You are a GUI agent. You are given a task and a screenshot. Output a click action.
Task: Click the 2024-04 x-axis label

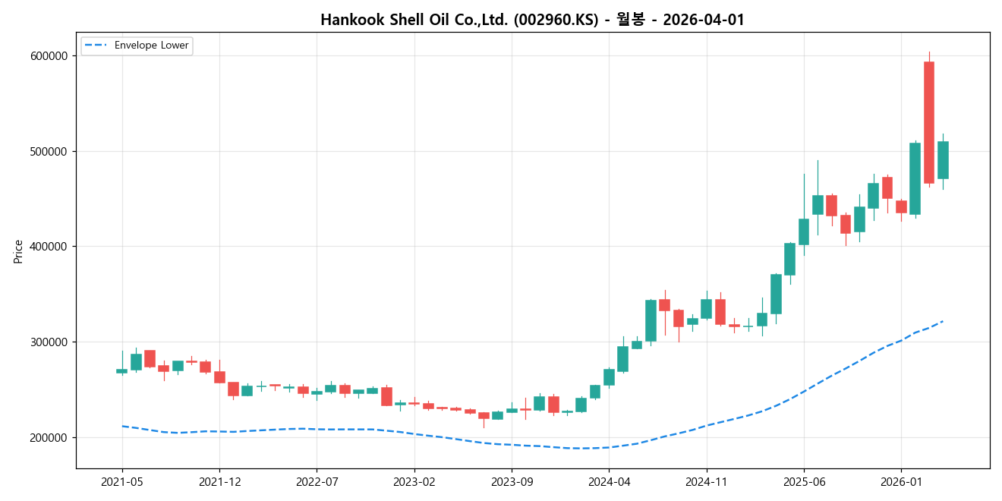tap(609, 481)
